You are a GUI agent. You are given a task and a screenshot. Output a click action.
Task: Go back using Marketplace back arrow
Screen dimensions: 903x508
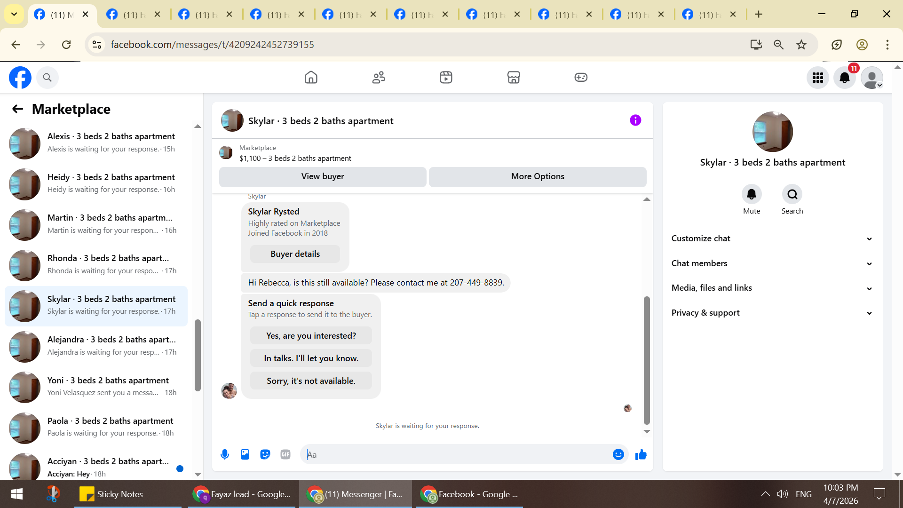18,109
